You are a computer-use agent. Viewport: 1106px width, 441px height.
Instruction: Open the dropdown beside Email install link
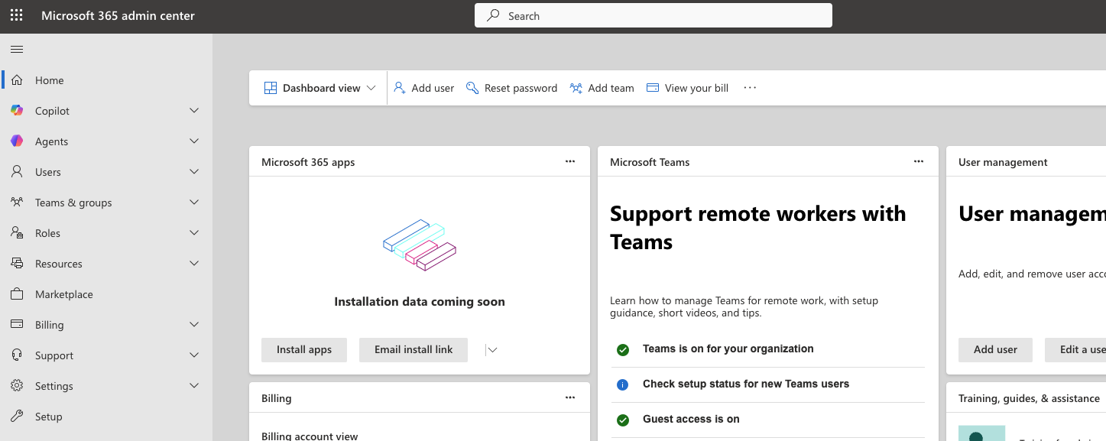click(x=491, y=349)
